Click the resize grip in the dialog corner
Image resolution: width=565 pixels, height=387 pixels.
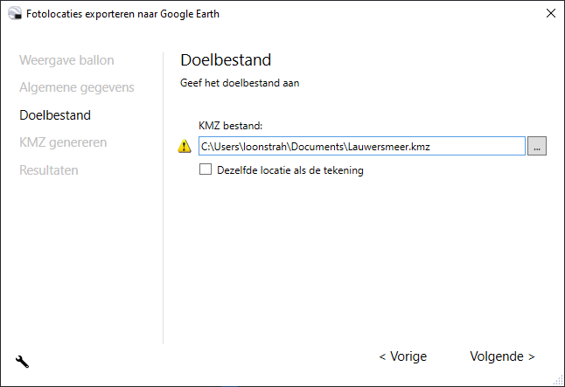pos(559,381)
